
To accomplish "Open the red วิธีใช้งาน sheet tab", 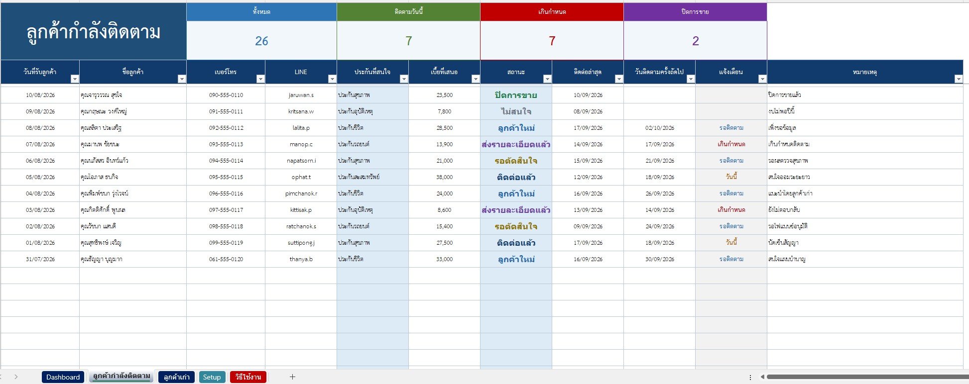I will pos(248,377).
